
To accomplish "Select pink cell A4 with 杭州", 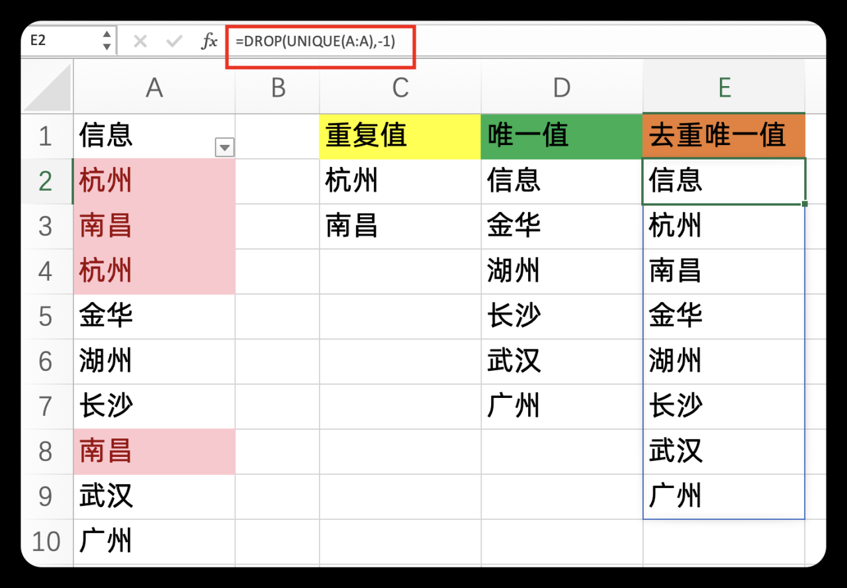I will coord(154,271).
